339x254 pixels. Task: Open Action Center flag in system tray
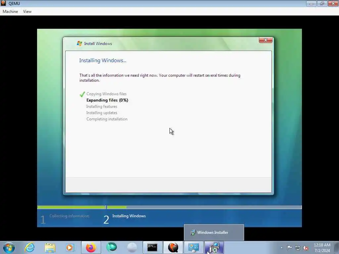[x=289, y=247]
